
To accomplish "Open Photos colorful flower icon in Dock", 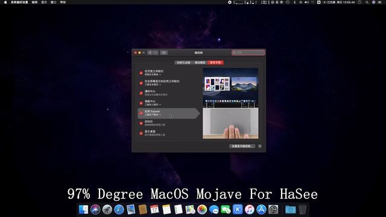I will (202, 210).
